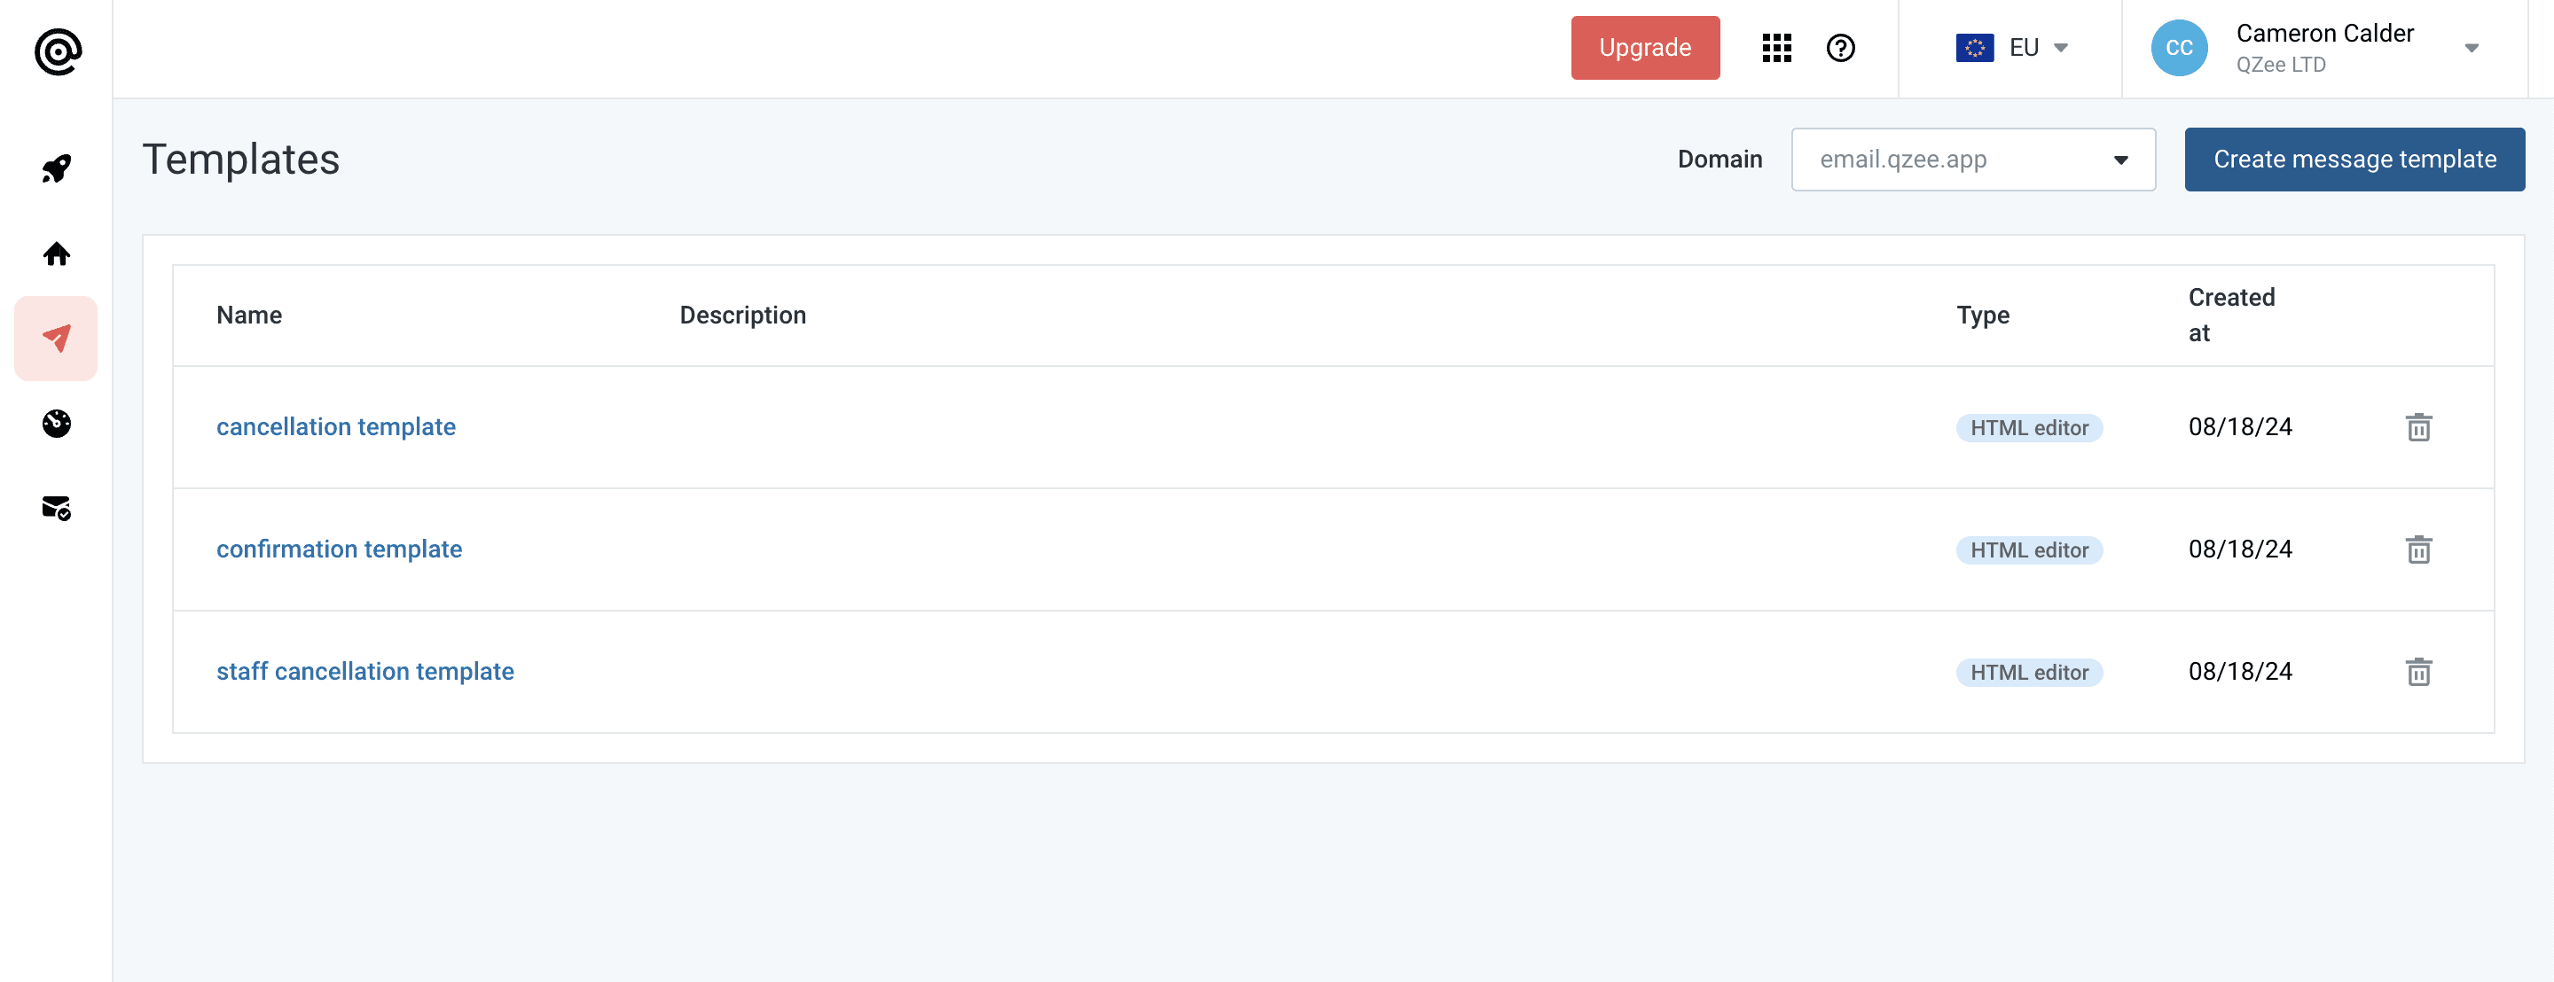
Task: Open the staff cancellation template link
Action: click(364, 672)
